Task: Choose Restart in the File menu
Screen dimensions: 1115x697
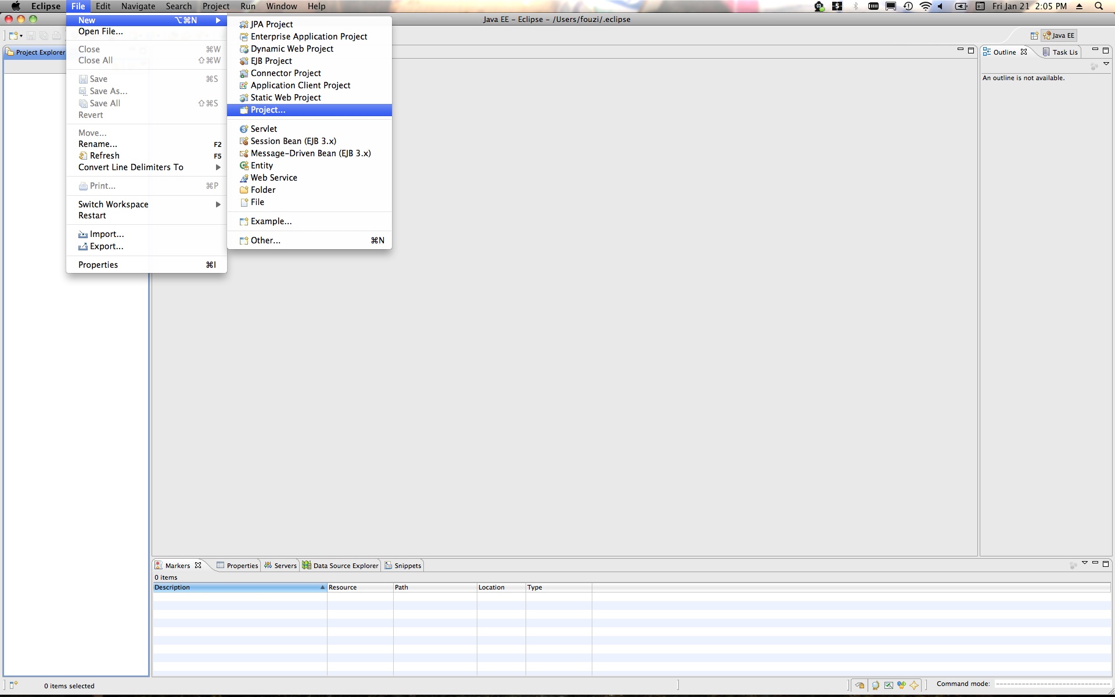Action: pyautogui.click(x=146, y=215)
